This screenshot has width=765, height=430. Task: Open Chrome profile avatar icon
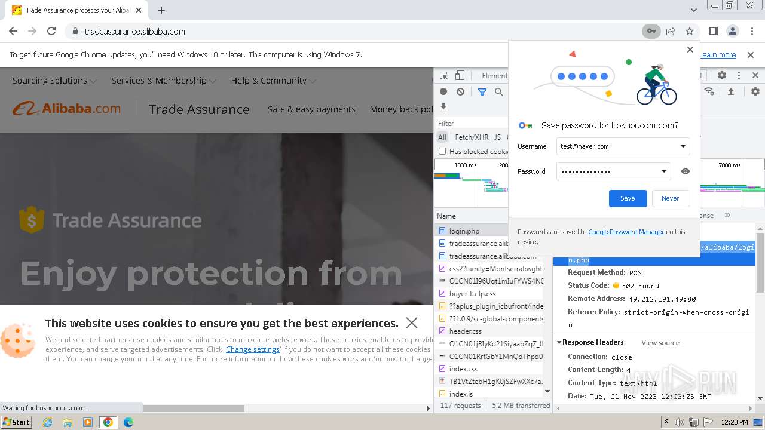733,31
